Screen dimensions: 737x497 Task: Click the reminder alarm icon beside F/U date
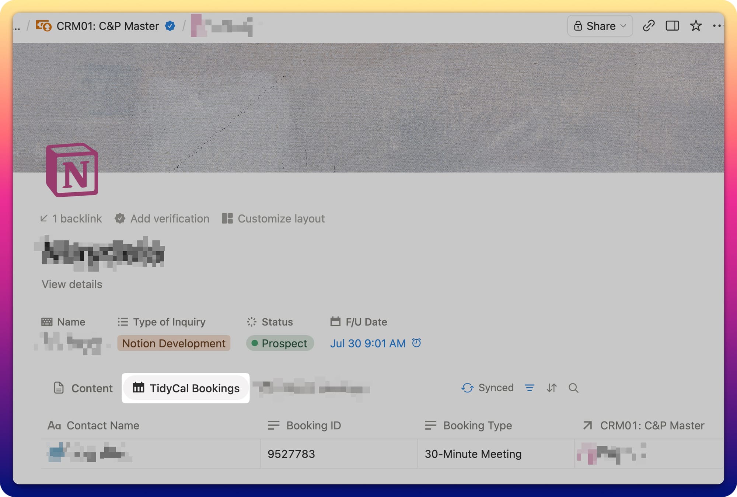(416, 343)
